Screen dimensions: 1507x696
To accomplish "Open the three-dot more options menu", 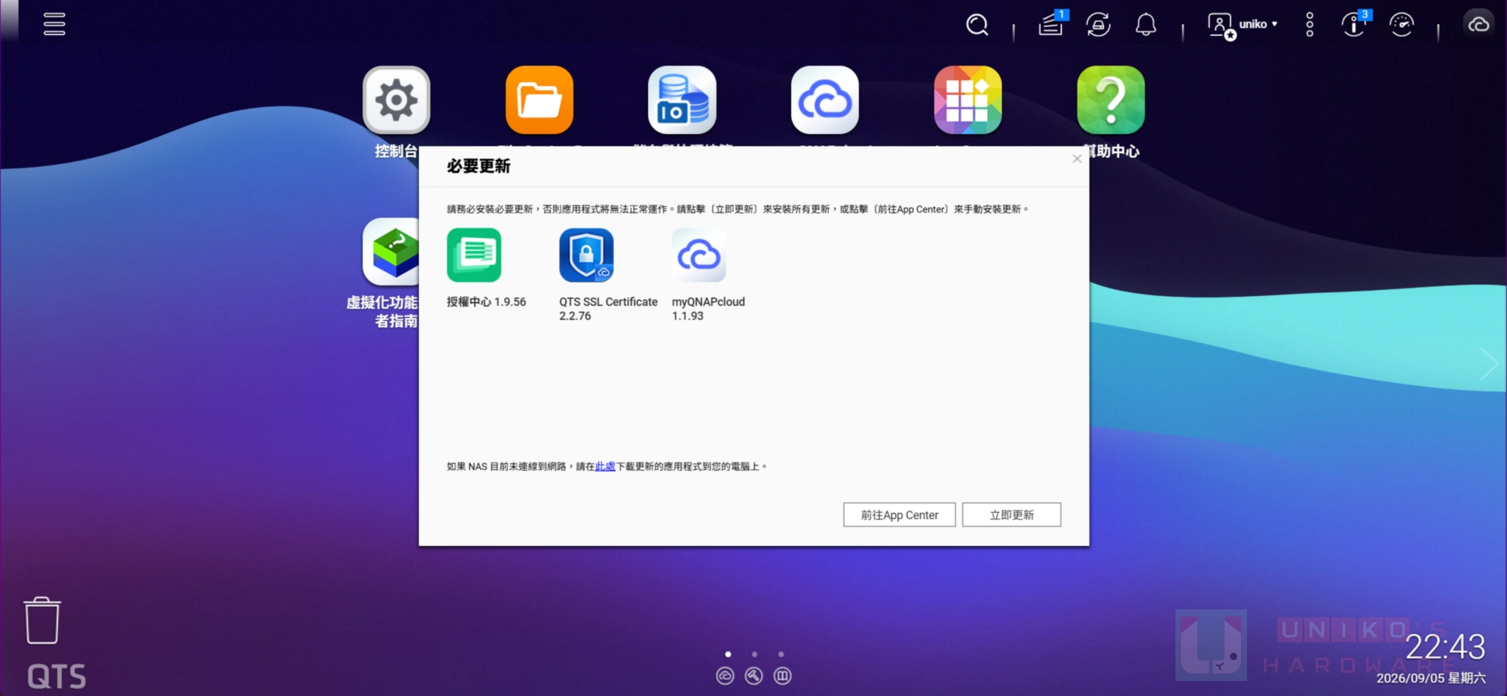I will pyautogui.click(x=1310, y=25).
